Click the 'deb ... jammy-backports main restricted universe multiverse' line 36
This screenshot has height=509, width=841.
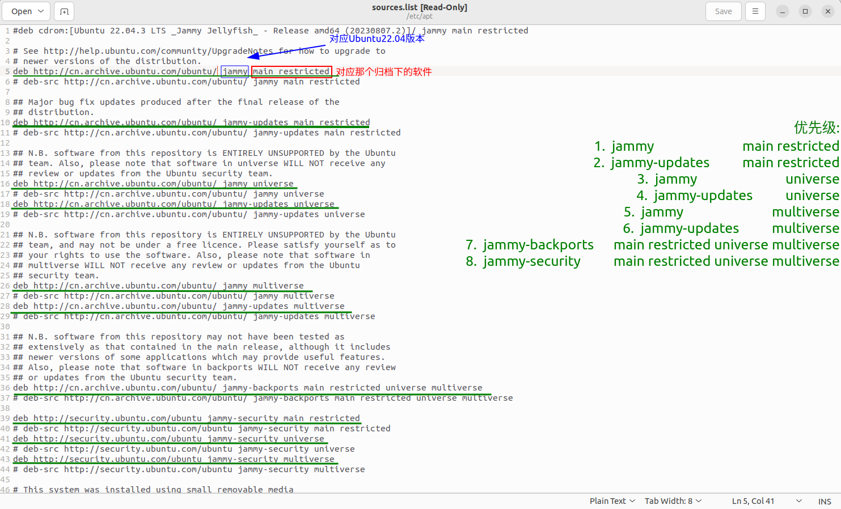(x=248, y=388)
